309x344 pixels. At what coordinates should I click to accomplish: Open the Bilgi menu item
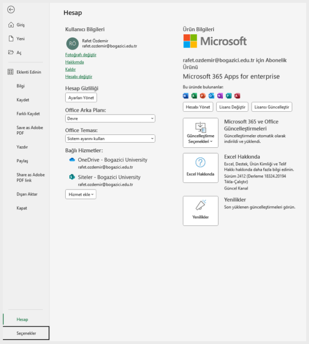[21, 86]
